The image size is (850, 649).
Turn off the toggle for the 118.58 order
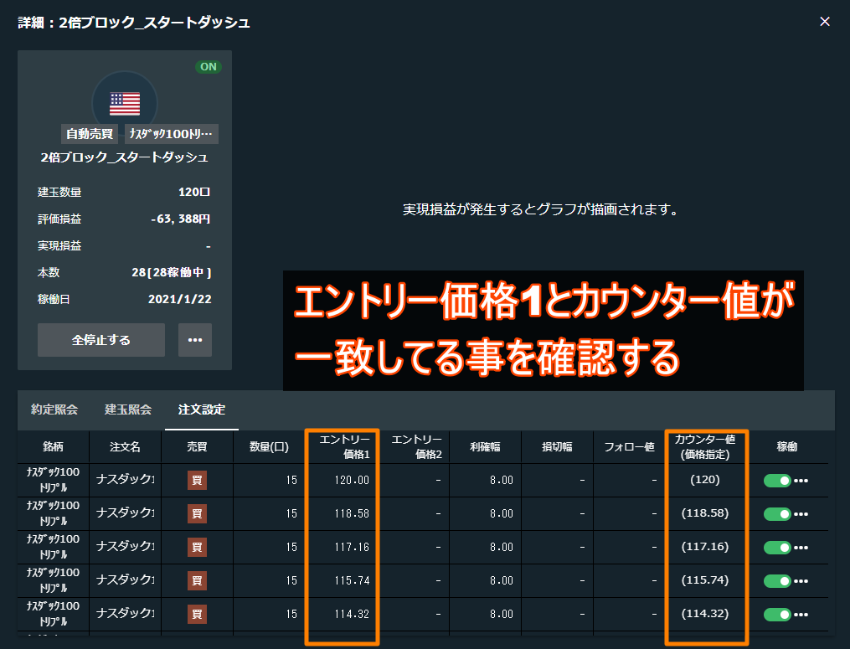click(x=777, y=514)
